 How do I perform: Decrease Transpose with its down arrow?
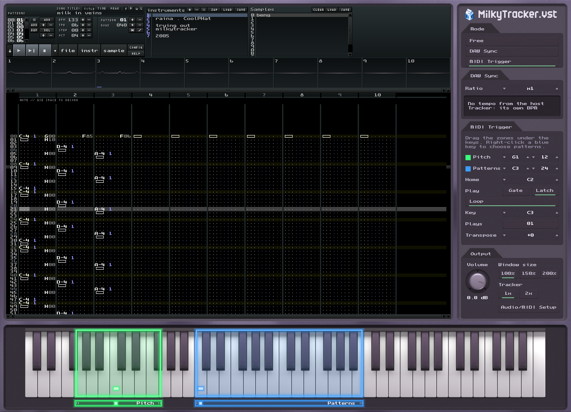[x=505, y=235]
